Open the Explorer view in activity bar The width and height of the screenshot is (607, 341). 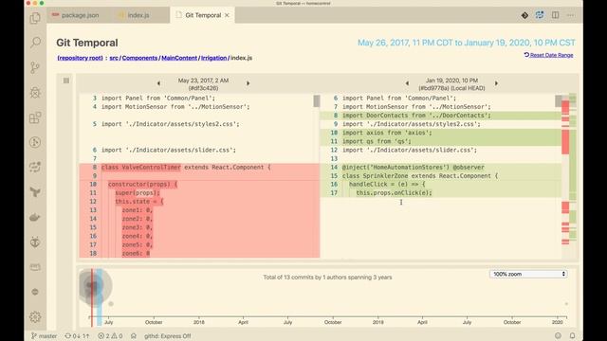point(35,18)
